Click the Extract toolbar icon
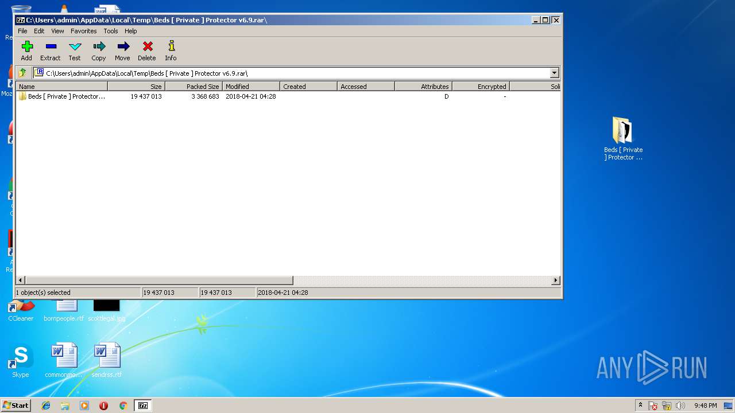735x413 pixels. click(x=51, y=50)
